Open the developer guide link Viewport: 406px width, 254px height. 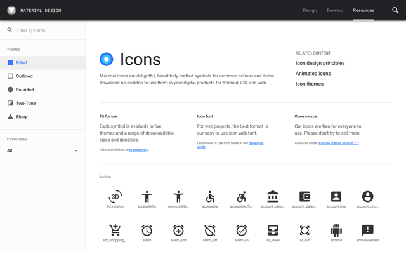click(x=230, y=145)
